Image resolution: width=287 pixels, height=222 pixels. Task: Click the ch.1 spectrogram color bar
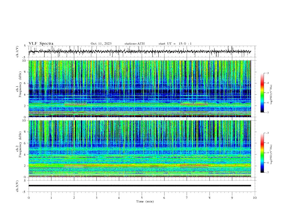[x=262, y=93]
